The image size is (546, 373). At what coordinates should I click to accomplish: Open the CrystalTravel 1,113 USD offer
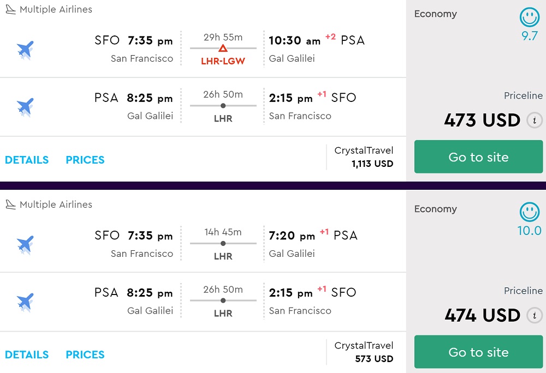364,157
